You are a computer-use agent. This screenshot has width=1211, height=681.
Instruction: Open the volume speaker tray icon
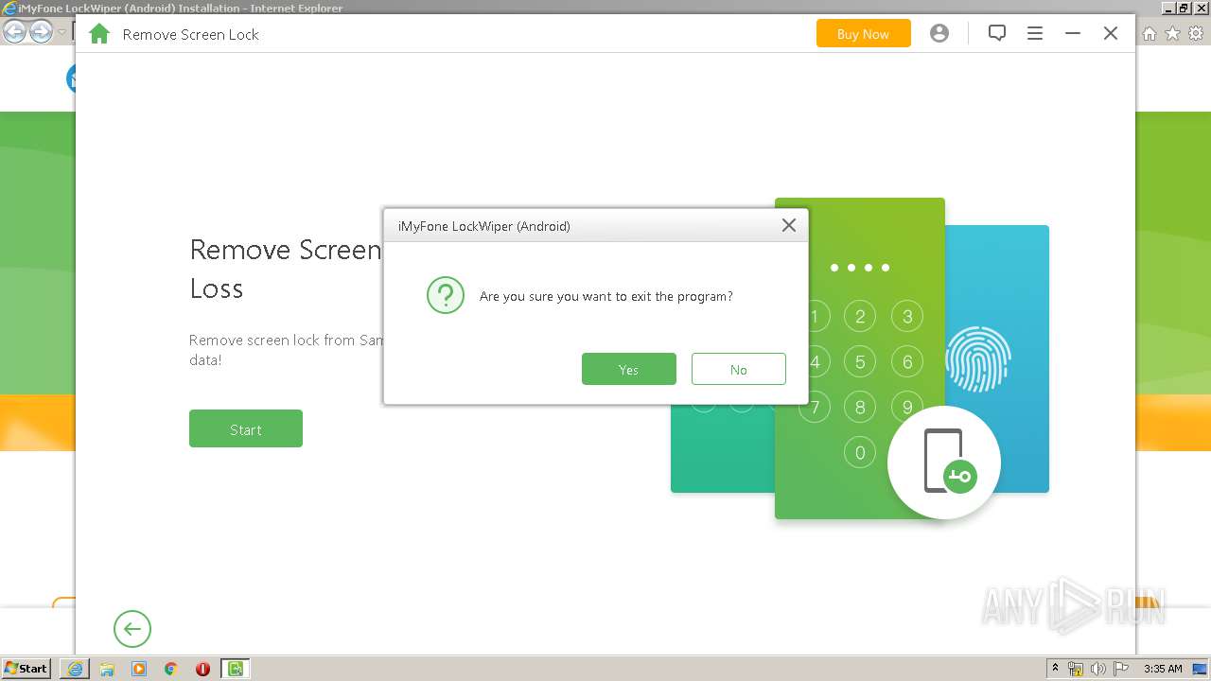tap(1098, 669)
